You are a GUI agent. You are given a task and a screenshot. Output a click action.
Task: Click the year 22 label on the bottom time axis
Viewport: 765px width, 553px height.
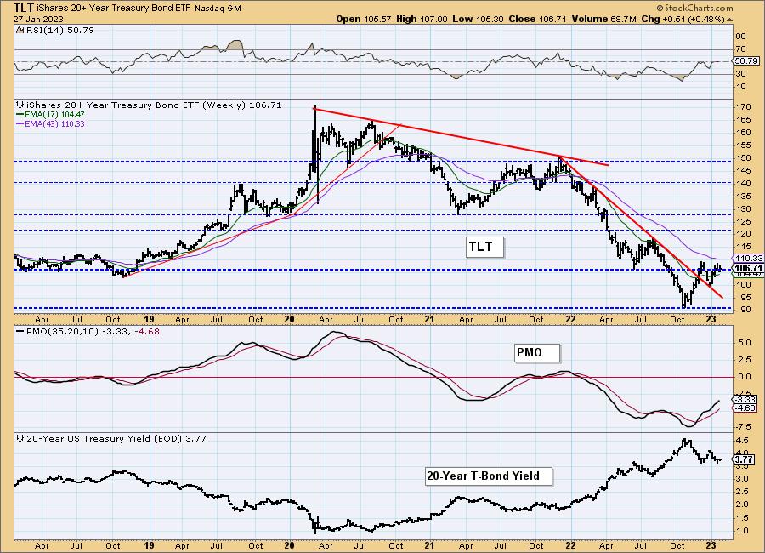569,545
